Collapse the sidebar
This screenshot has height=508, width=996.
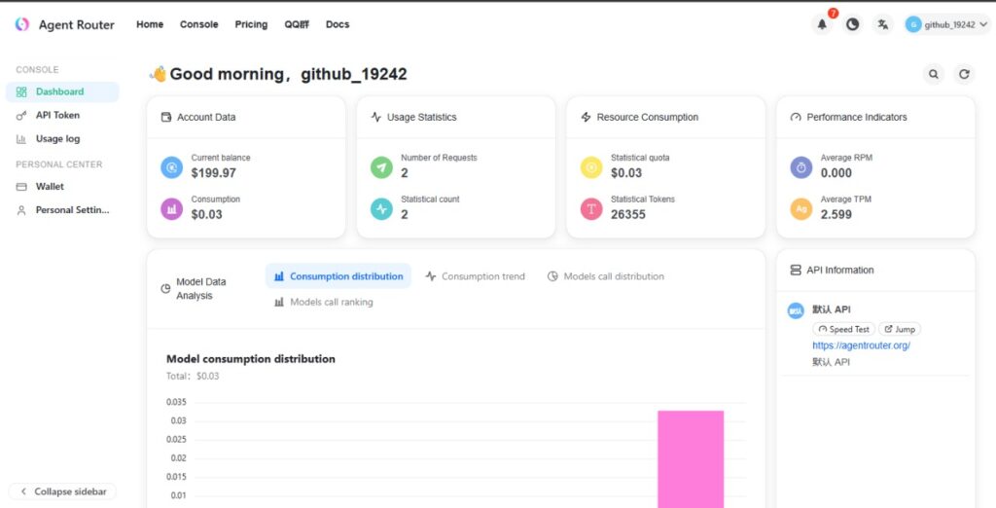[62, 491]
